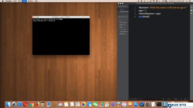
Task: Open the Apple menu
Action: coord(3,1)
